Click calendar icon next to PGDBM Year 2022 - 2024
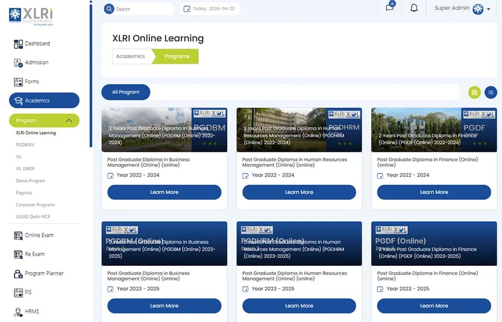 tap(111, 176)
